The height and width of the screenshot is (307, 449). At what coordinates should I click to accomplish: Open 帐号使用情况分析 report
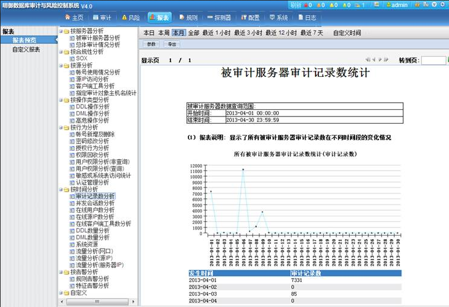98,72
